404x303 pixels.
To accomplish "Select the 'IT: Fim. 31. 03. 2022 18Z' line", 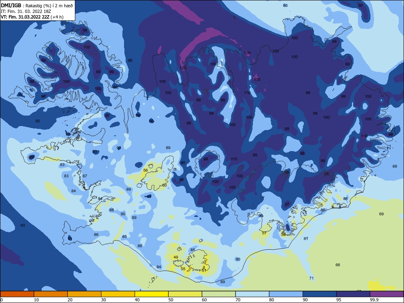I will point(26,11).
